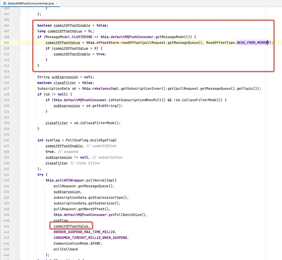Image resolution: width=282 pixels, height=260 pixels.
Task: Click rebalanceImpl field on line 417
Action: (105, 89)
